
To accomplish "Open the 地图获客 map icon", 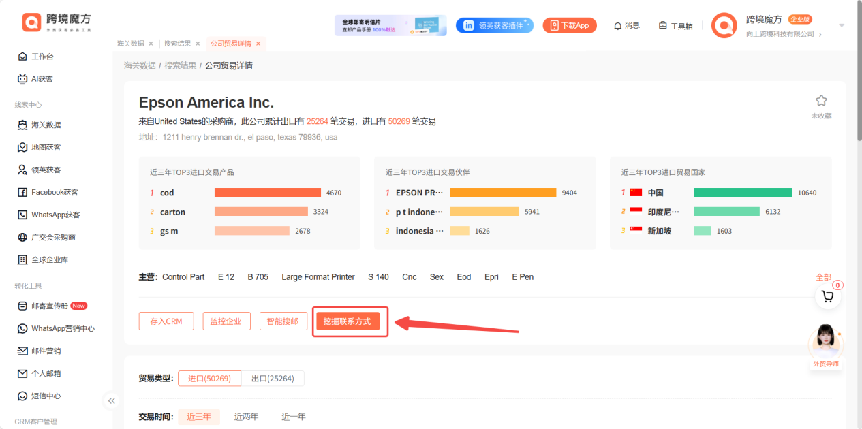I will click(x=22, y=147).
